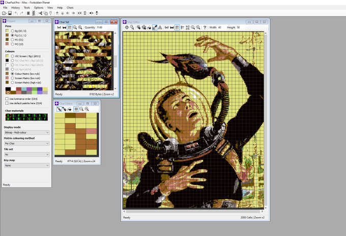Click the Shift down double-chevron icon

pos(63,13)
